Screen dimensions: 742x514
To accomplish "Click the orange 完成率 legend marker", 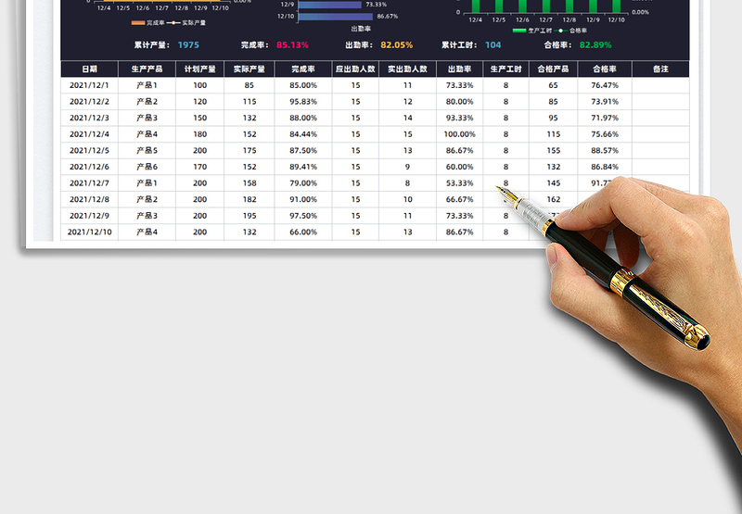I will pyautogui.click(x=138, y=22).
